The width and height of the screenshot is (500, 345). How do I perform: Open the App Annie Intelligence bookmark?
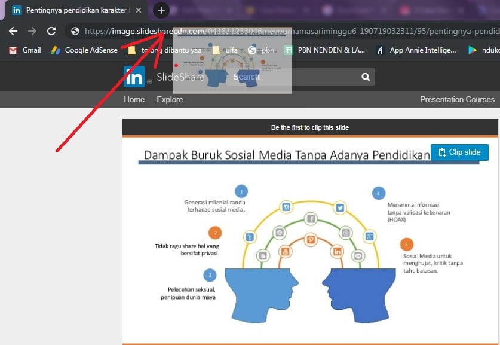click(416, 50)
